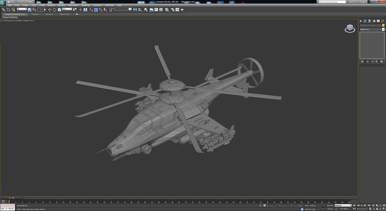Screen dimensions: 386x211
Task: Toggle the Angle Snap button
Action: pos(96,10)
